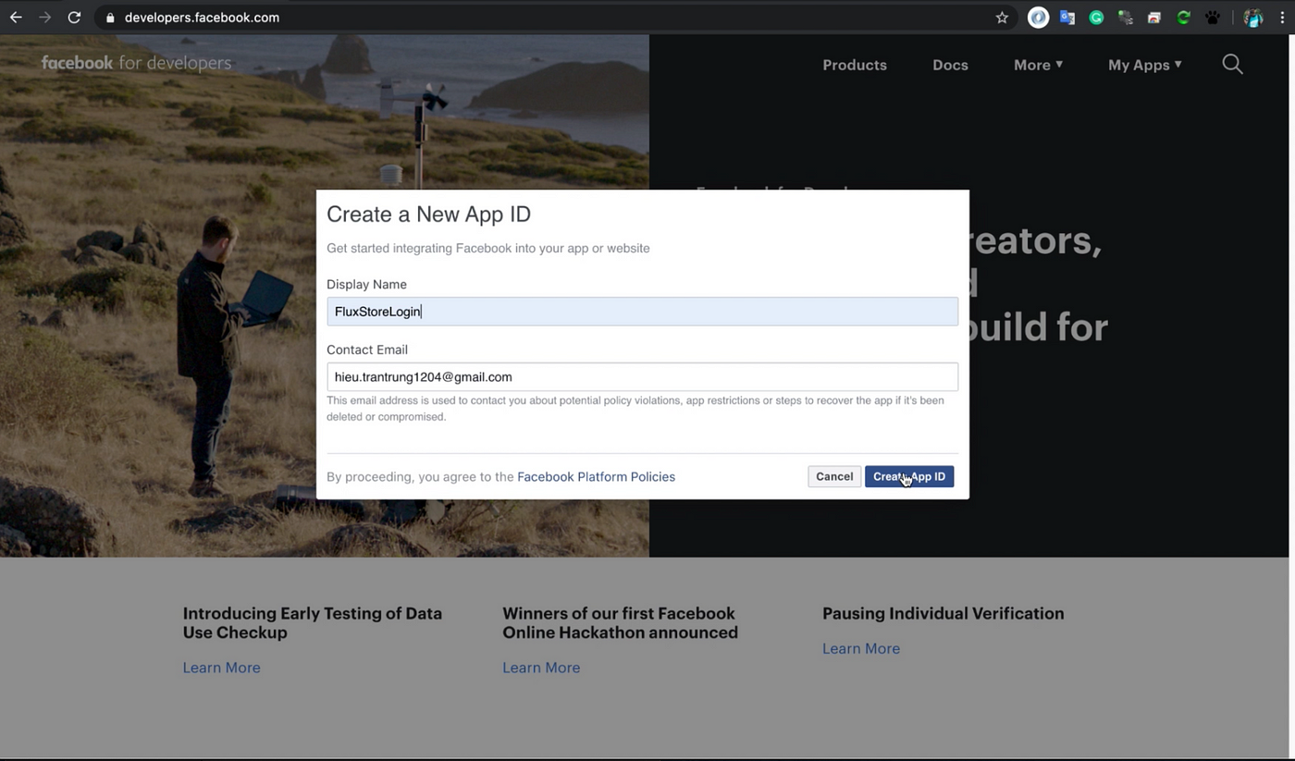Open Facebook Platform Policies link
This screenshot has width=1295, height=761.
596,476
